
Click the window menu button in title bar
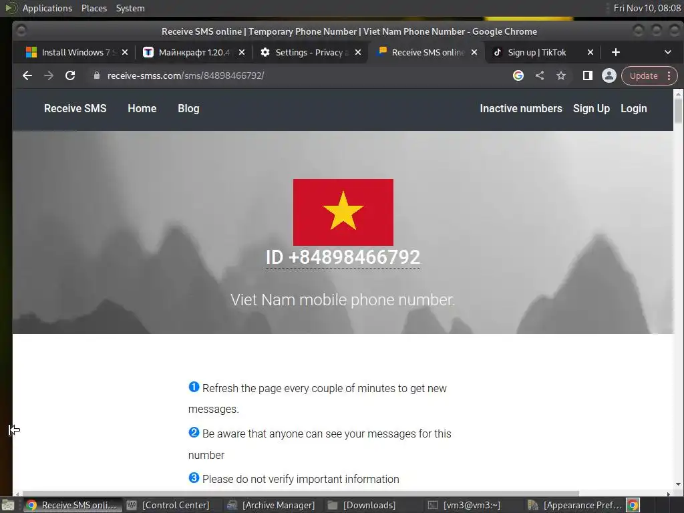click(x=21, y=31)
